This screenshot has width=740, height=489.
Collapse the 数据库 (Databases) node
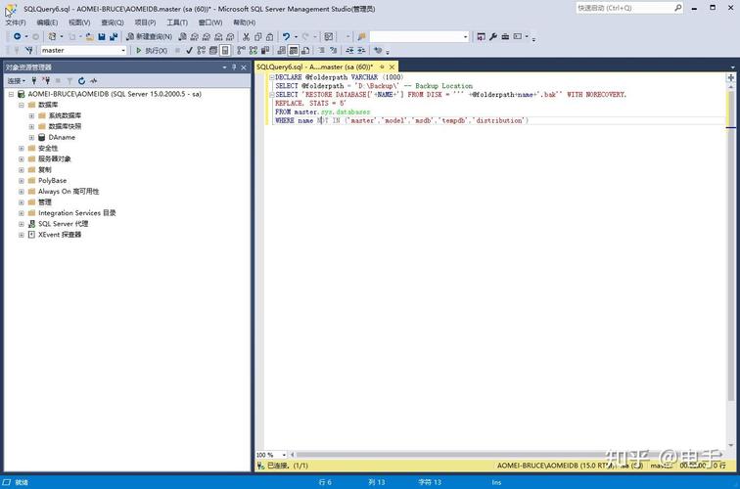pos(22,105)
